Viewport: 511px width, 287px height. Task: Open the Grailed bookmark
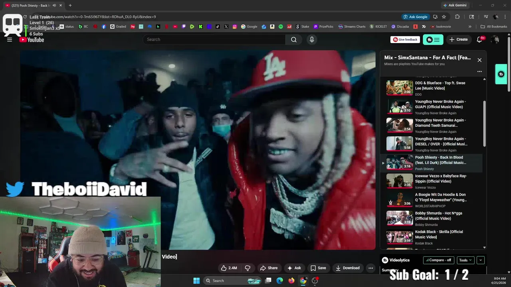118,27
